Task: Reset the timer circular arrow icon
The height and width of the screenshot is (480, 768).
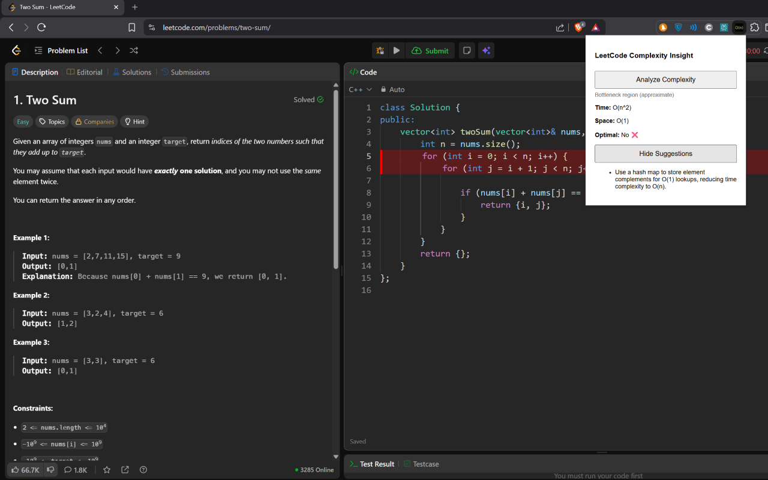Action: tap(765, 51)
